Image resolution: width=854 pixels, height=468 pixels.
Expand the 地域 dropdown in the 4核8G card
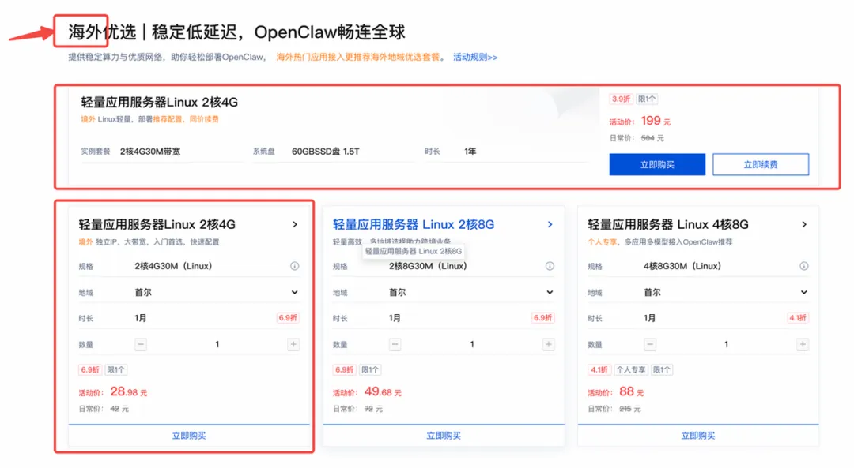[804, 293]
